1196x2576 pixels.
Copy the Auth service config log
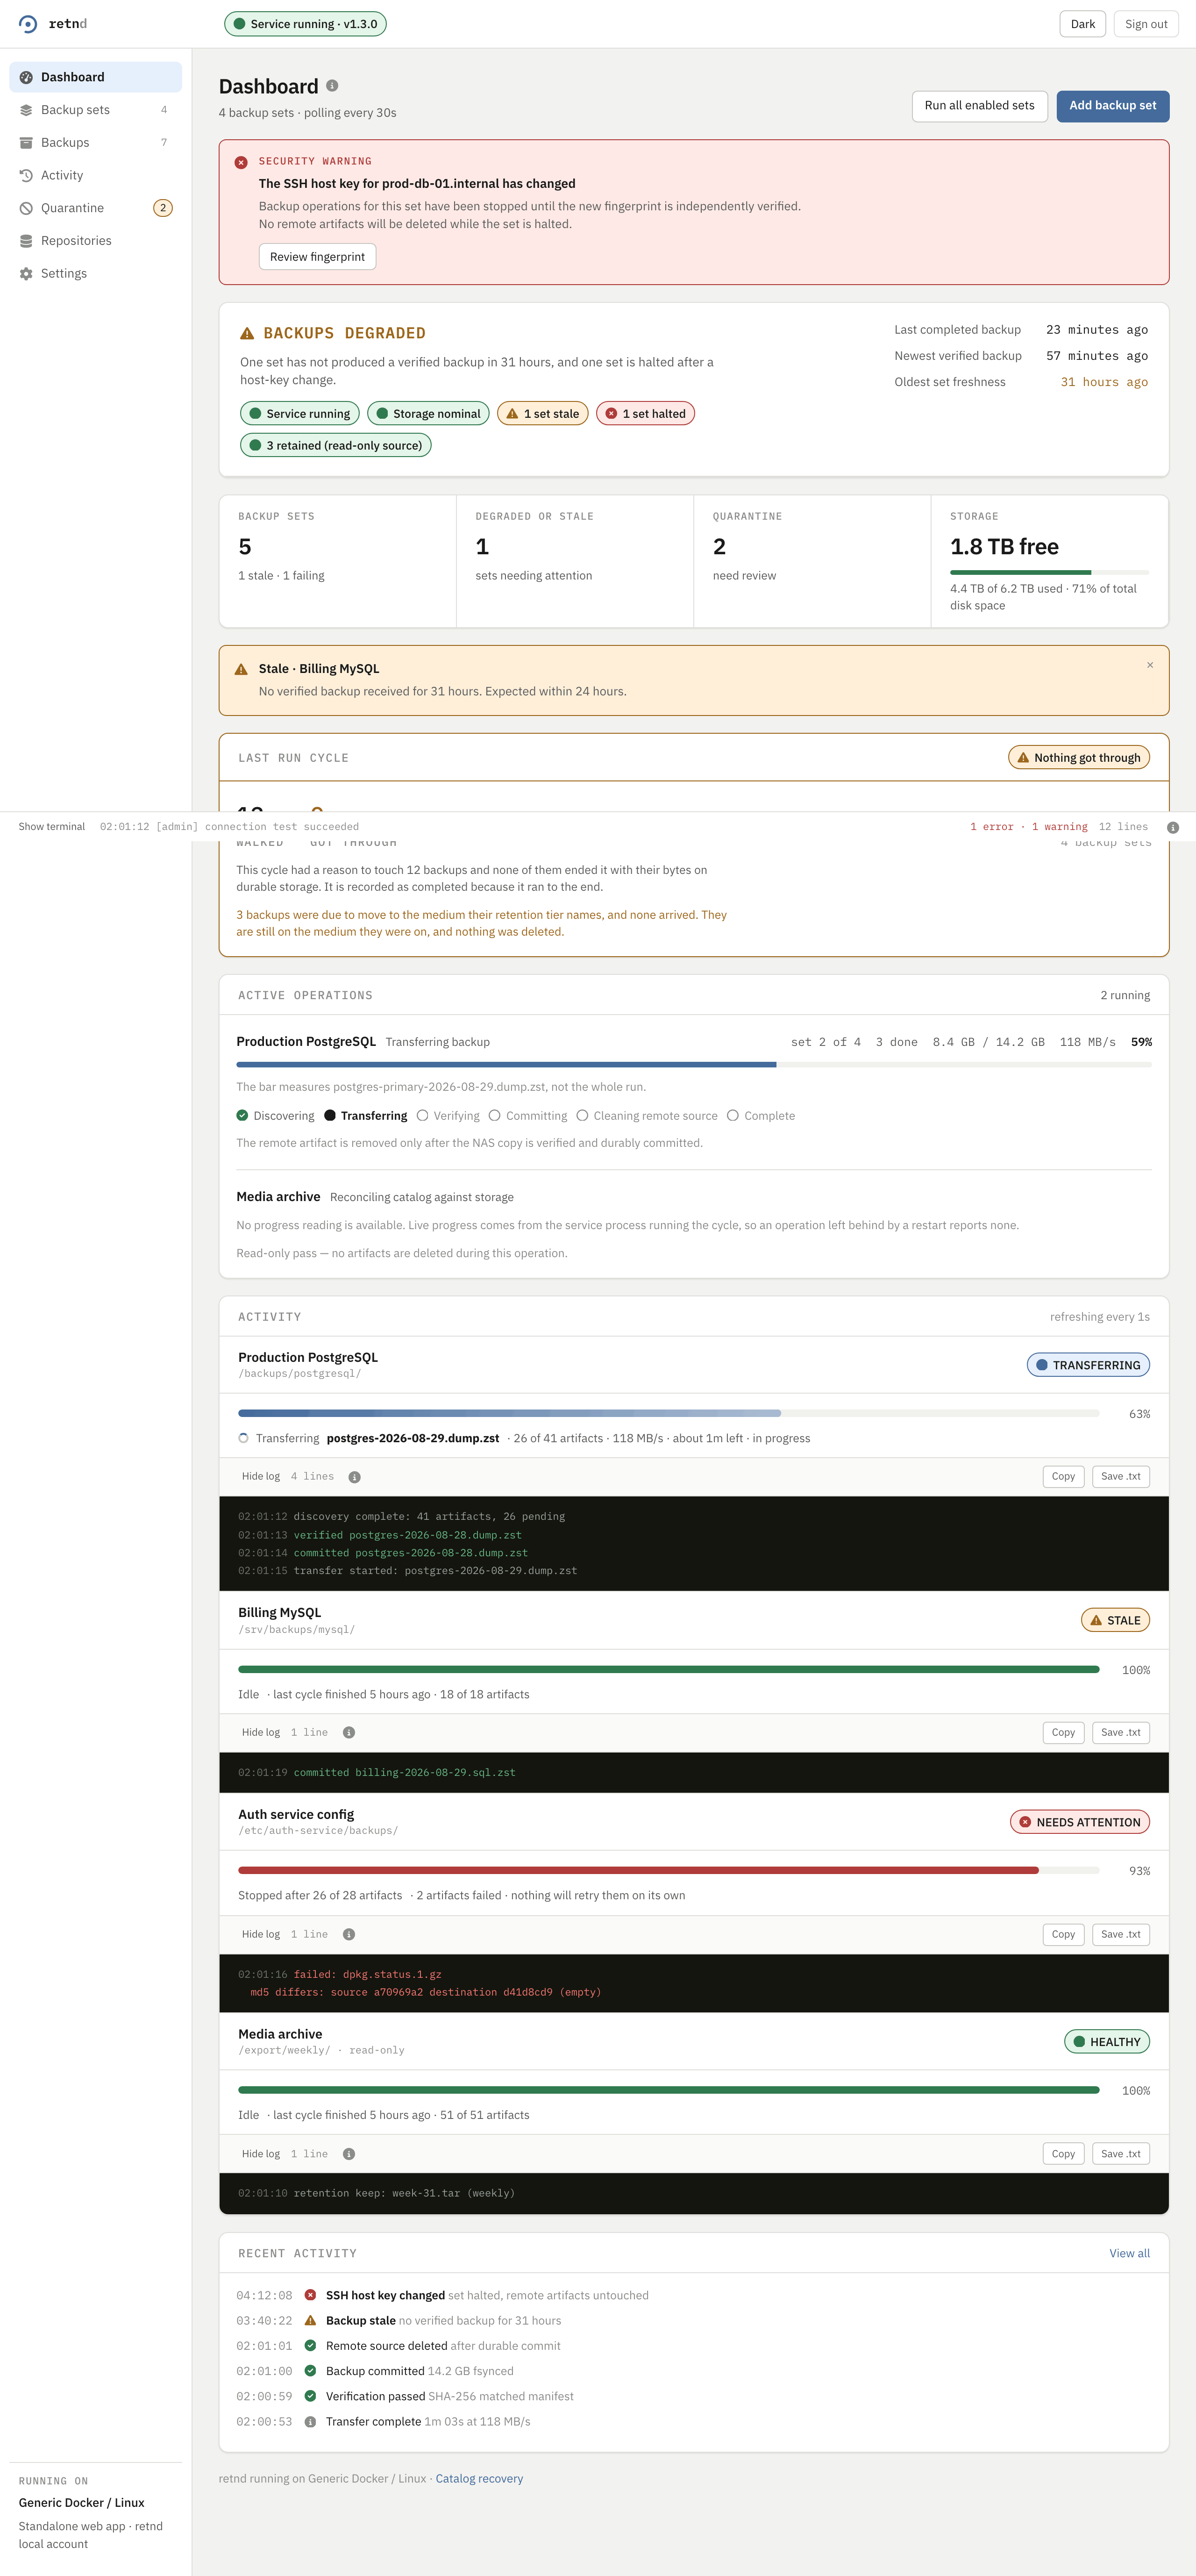1063,1935
